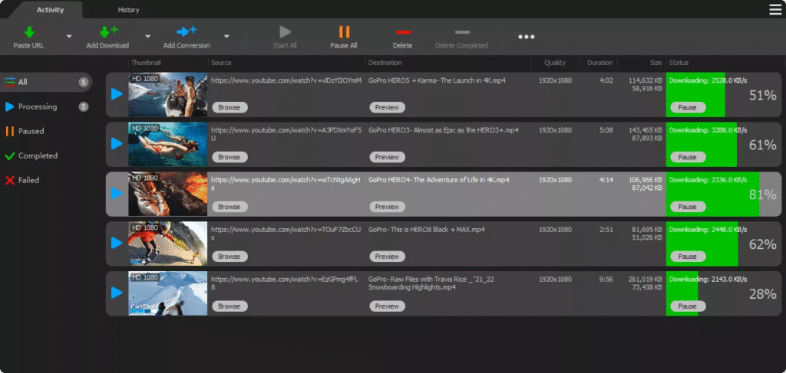Click the HERO3 underwater video thumbnail
The height and width of the screenshot is (373, 786).
168,145
